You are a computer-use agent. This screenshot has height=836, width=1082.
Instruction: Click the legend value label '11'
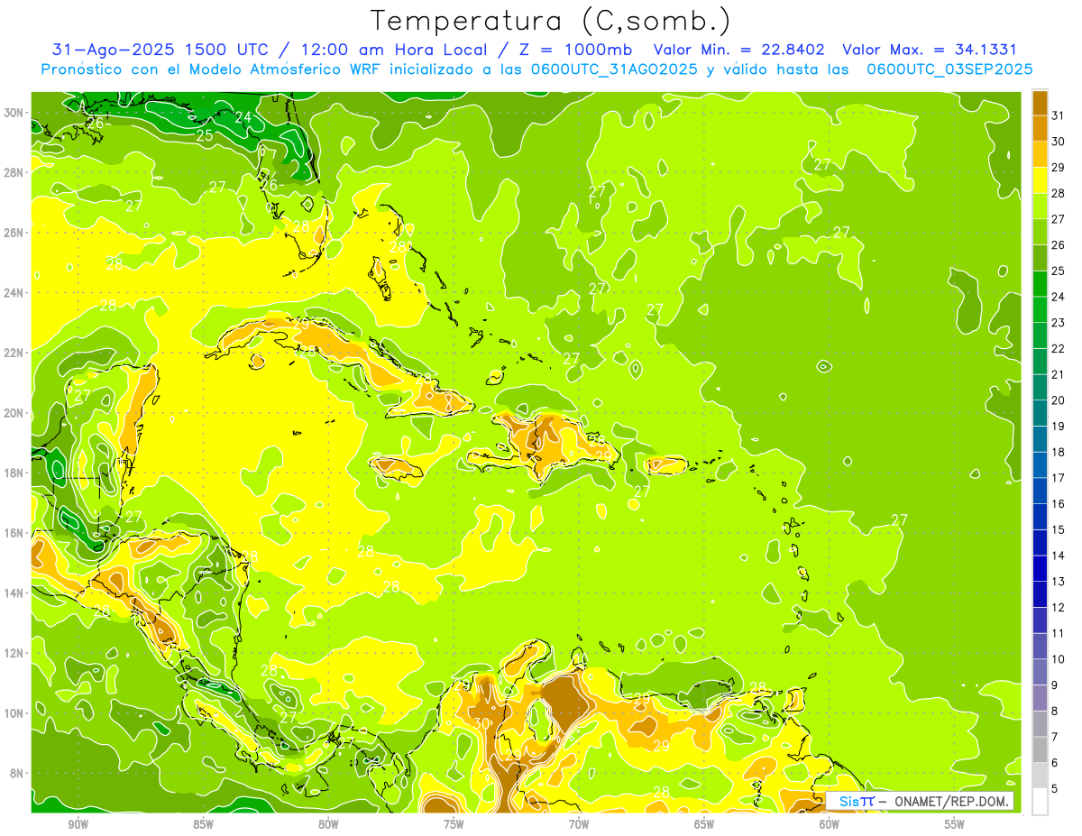[x=1058, y=633]
